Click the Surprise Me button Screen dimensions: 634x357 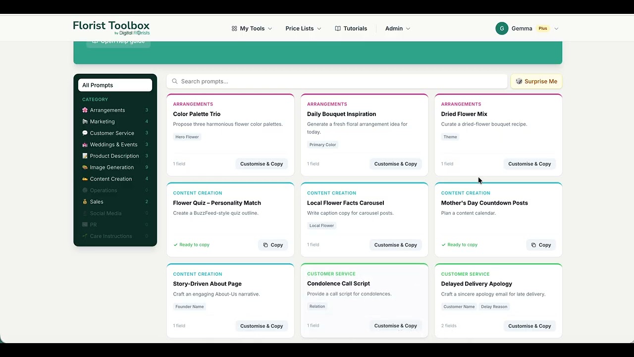point(536,81)
